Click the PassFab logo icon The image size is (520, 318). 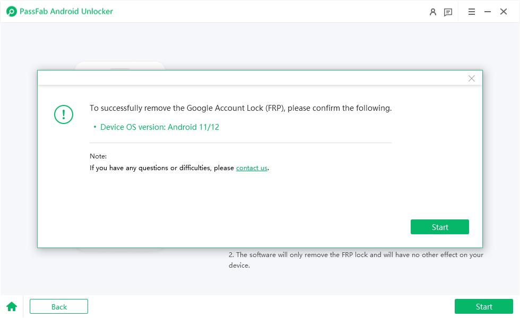click(12, 11)
